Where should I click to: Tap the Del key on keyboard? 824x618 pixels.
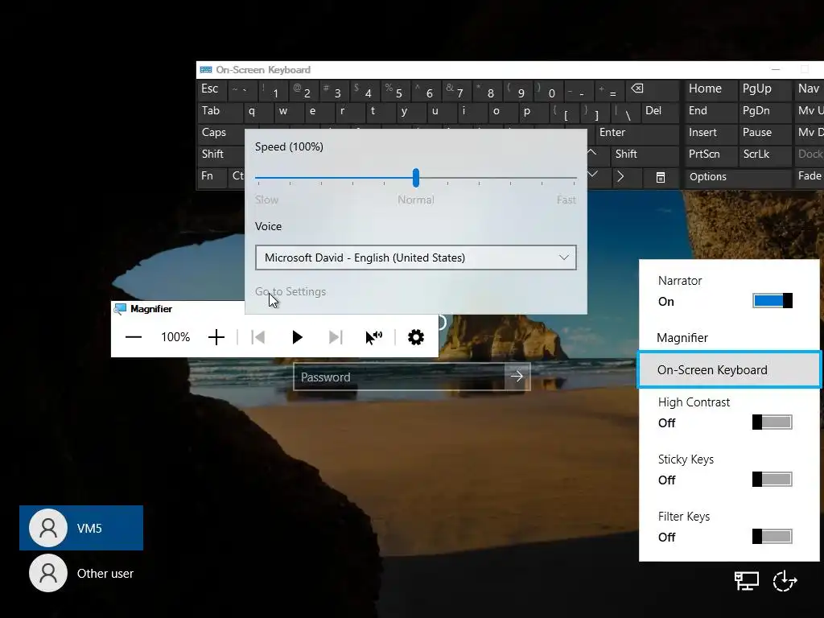[x=659, y=111]
